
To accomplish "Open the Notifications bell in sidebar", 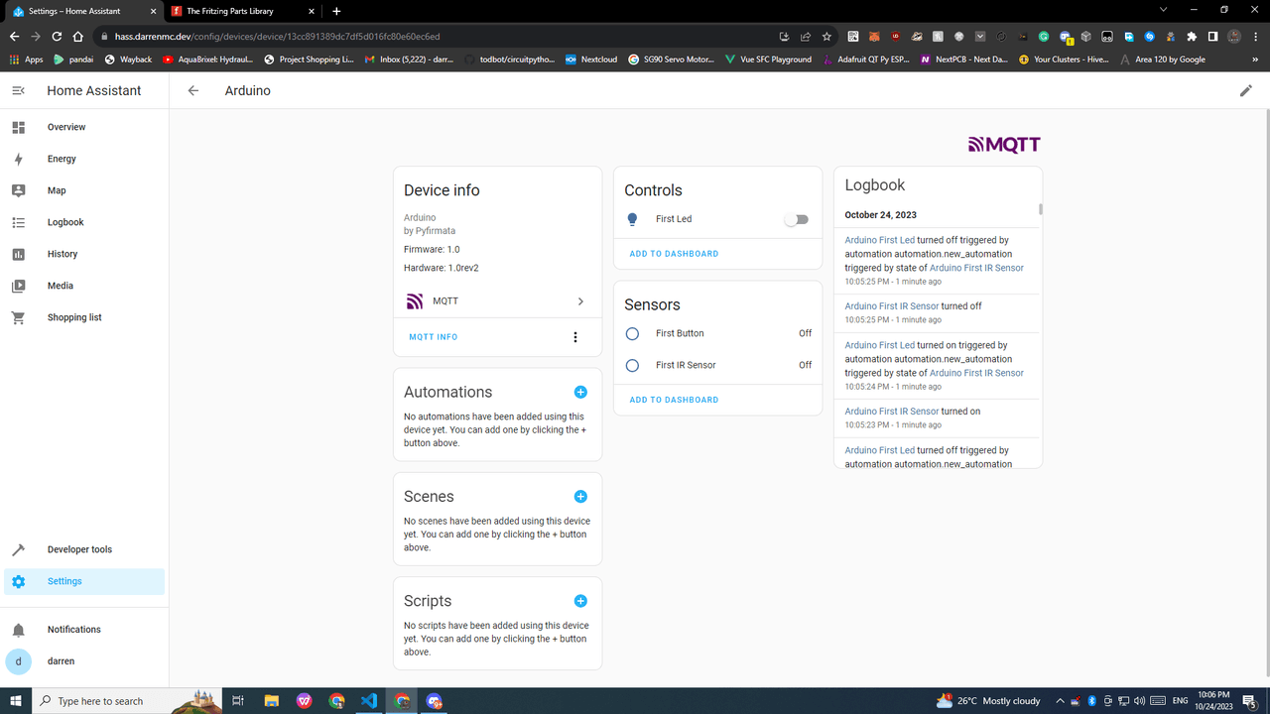I will tap(19, 630).
